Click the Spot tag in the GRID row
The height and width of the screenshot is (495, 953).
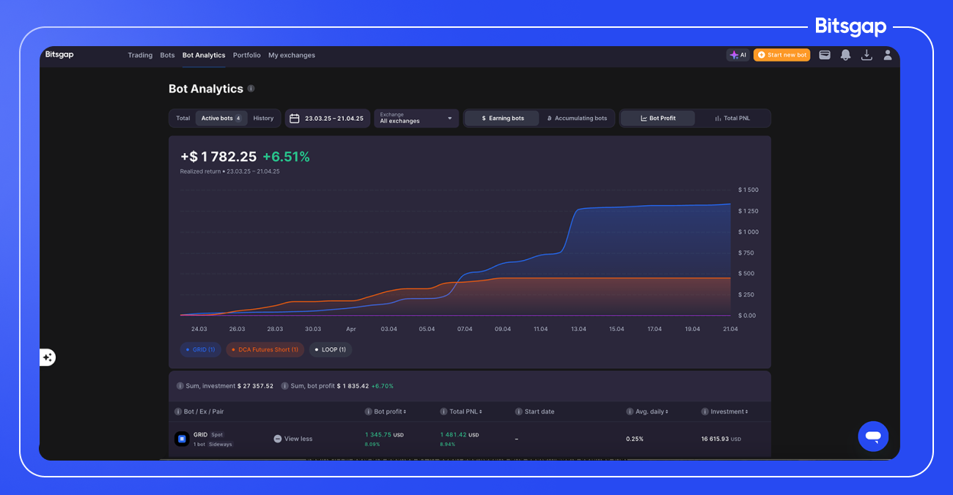(217, 435)
